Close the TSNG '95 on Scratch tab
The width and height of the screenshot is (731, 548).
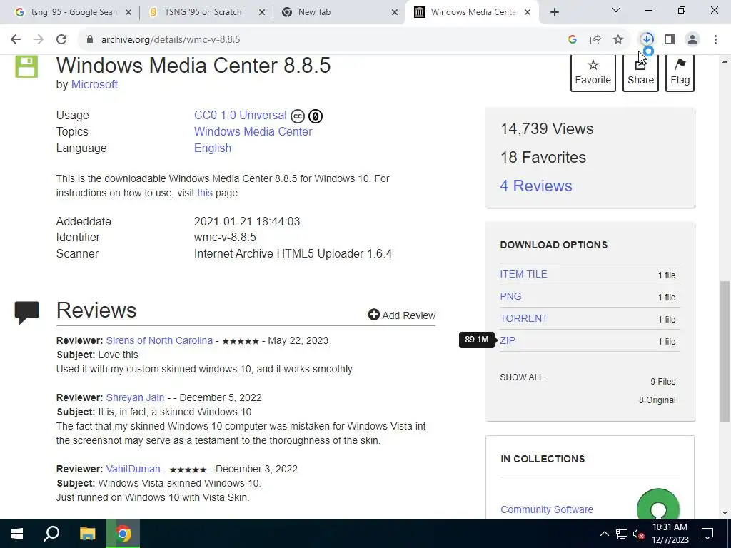tap(262, 12)
